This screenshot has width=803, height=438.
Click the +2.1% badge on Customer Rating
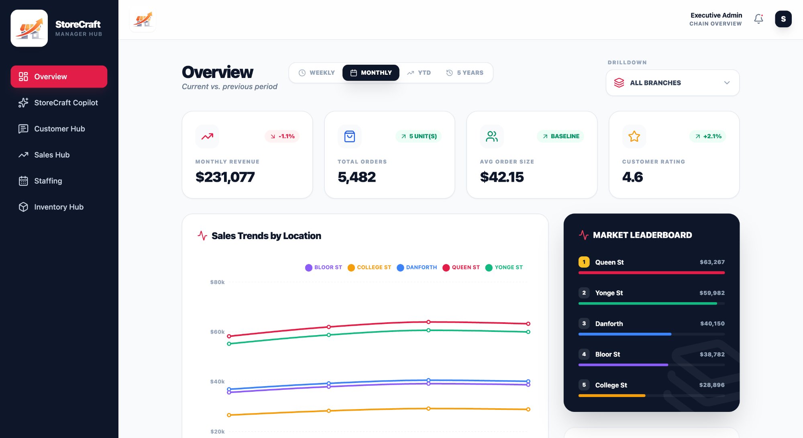(x=707, y=136)
